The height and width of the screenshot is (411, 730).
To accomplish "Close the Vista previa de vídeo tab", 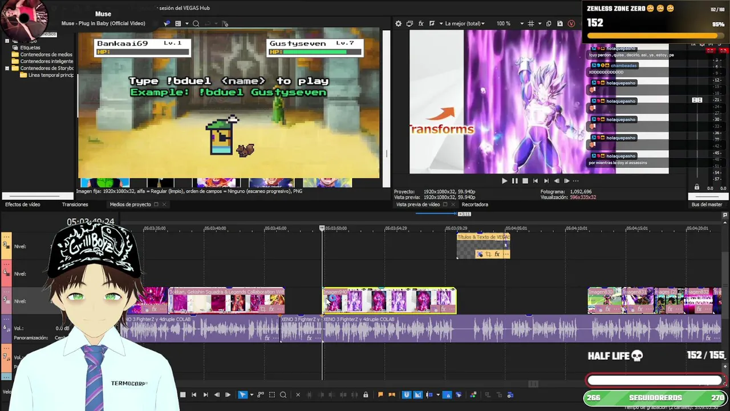I will [453, 204].
